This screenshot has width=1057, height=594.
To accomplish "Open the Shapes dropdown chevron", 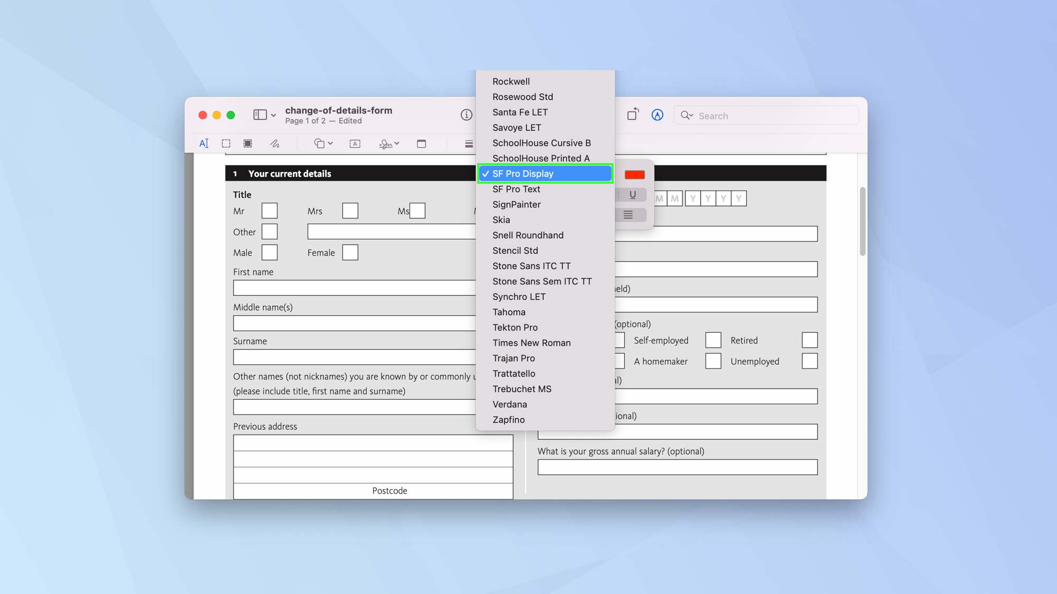I will pyautogui.click(x=330, y=143).
